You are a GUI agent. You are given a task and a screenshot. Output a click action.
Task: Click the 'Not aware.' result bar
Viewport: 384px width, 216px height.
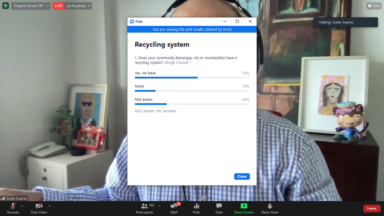point(192,104)
